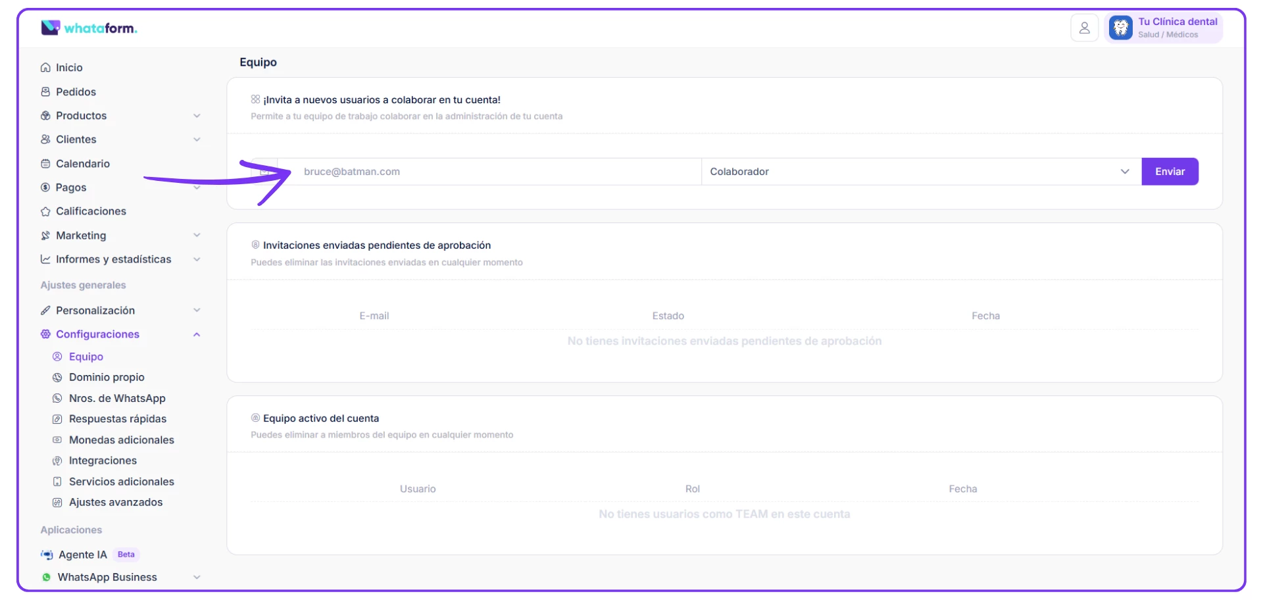Image resolution: width=1263 pixels, height=600 pixels.
Task: Click the whataform logo
Action: pos(89,28)
